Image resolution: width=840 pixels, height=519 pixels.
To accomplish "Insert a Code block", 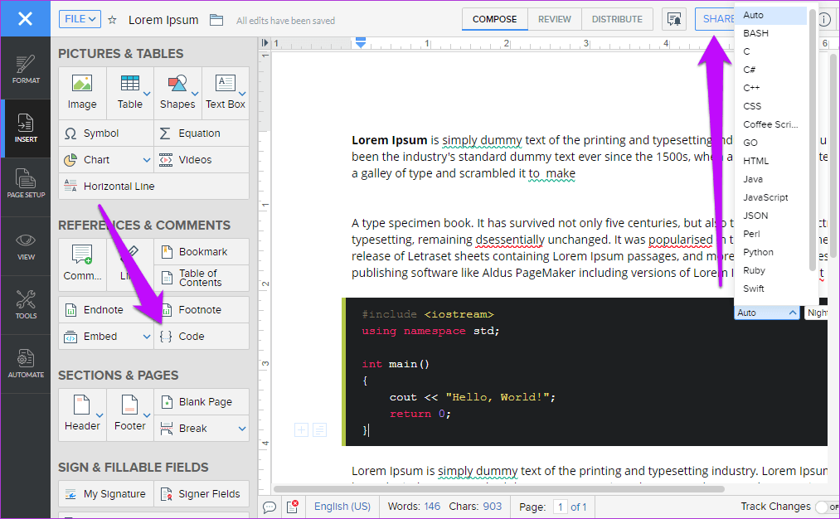I will pos(202,337).
